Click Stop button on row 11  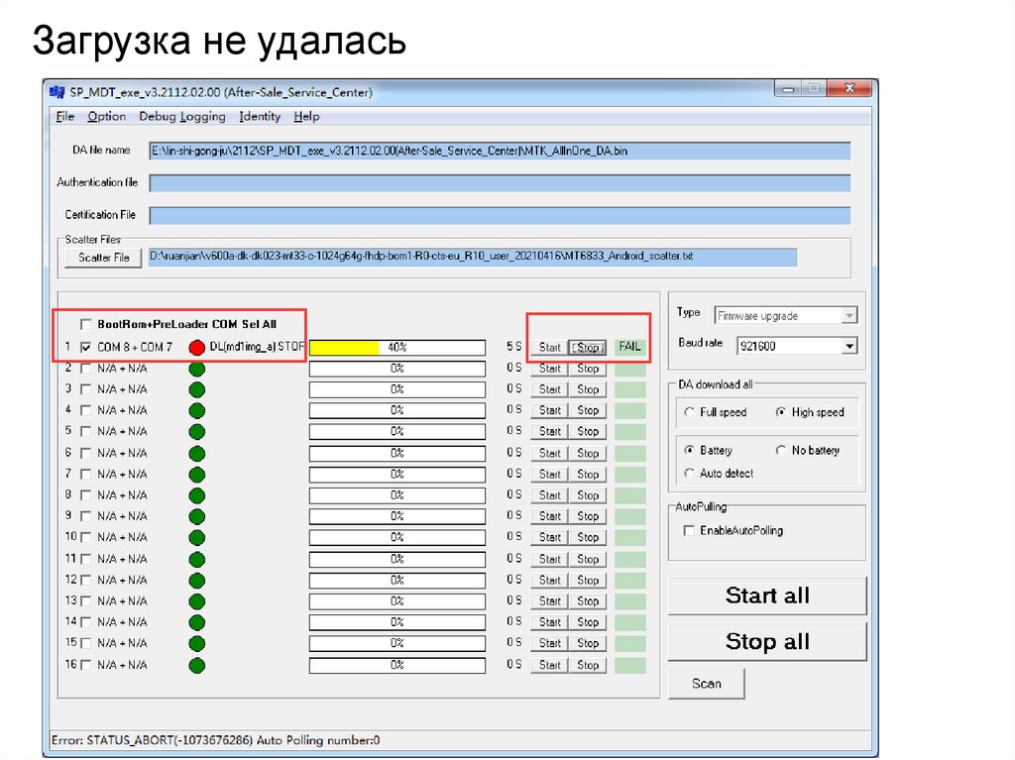point(588,559)
